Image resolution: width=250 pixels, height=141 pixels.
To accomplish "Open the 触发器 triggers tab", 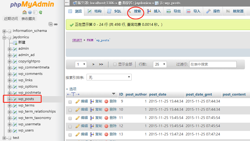I will point(235,11).
